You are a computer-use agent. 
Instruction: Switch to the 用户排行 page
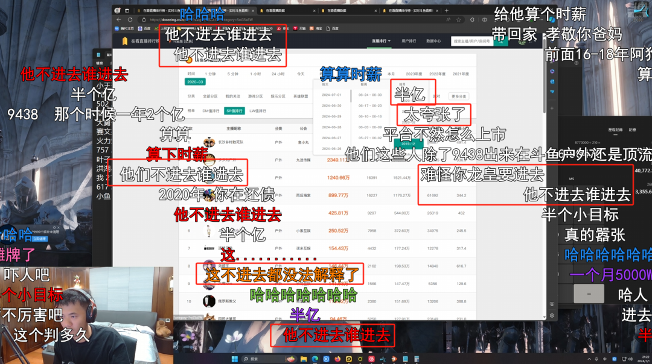(408, 41)
